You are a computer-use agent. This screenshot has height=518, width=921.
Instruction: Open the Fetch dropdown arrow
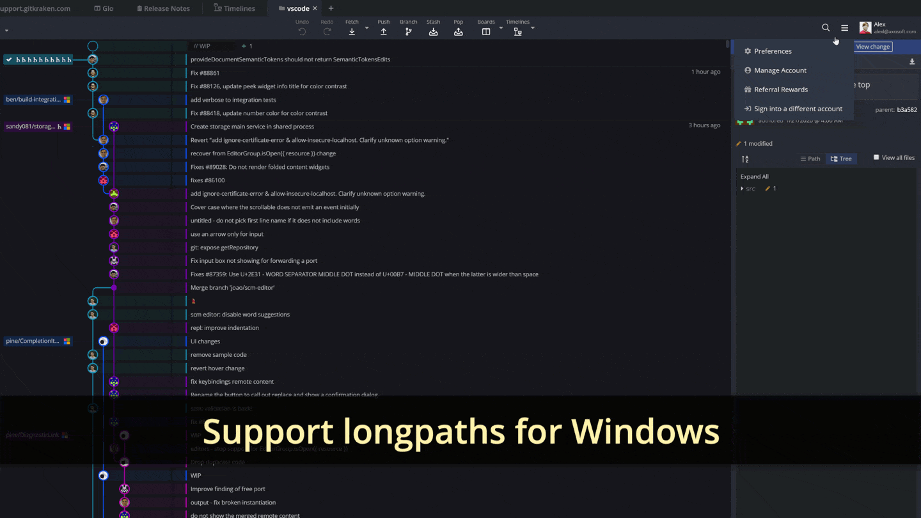click(x=366, y=28)
